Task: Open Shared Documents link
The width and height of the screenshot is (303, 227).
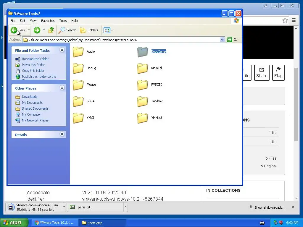Action: tap(35, 108)
